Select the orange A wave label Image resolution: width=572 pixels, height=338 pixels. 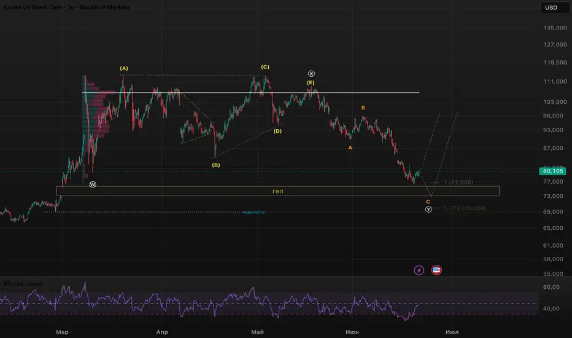tap(350, 147)
